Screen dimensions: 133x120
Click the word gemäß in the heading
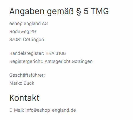click(60, 12)
